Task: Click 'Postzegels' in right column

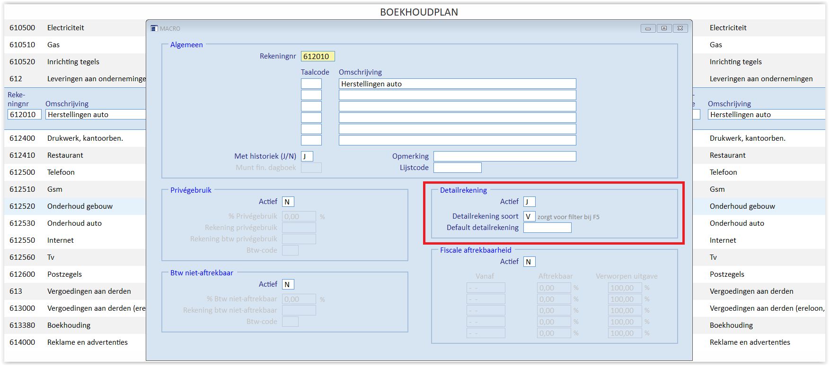Action: click(727, 274)
